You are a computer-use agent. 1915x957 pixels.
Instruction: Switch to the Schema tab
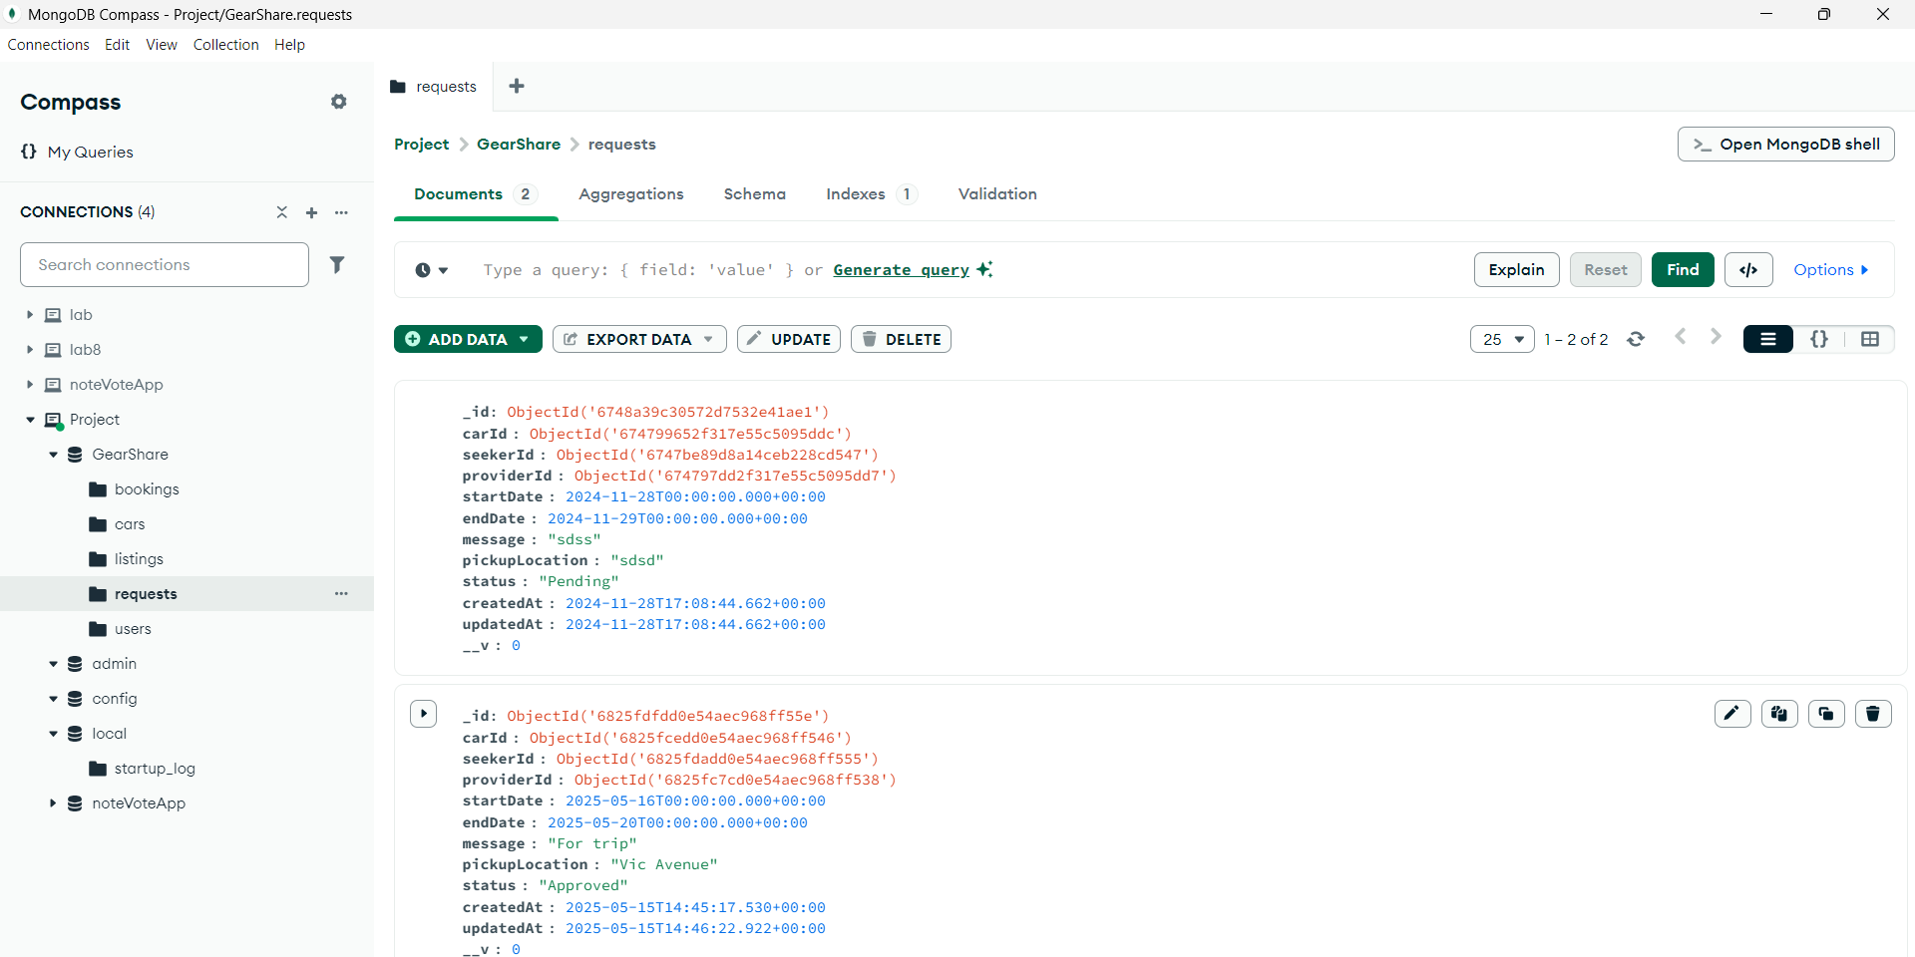(x=755, y=194)
